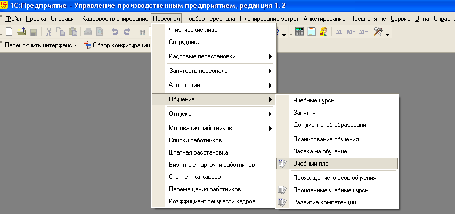This screenshot has width=455, height=214.
Task: Click the tools hammer-wrench icon
Action: tap(378, 31)
